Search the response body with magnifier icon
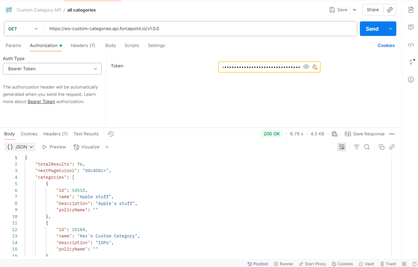Viewport: 418px width, 267px height. point(367,147)
